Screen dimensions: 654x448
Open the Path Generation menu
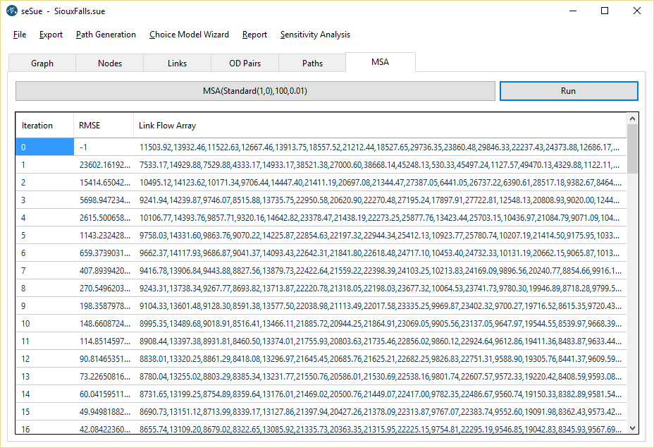point(106,35)
